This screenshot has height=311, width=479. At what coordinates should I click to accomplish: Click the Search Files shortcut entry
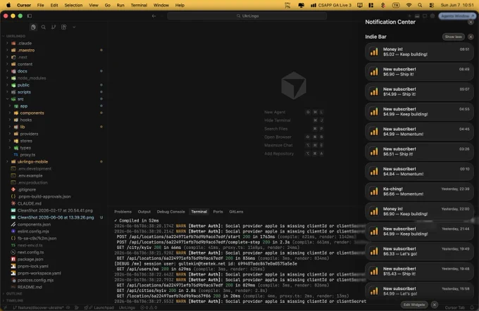point(294,129)
